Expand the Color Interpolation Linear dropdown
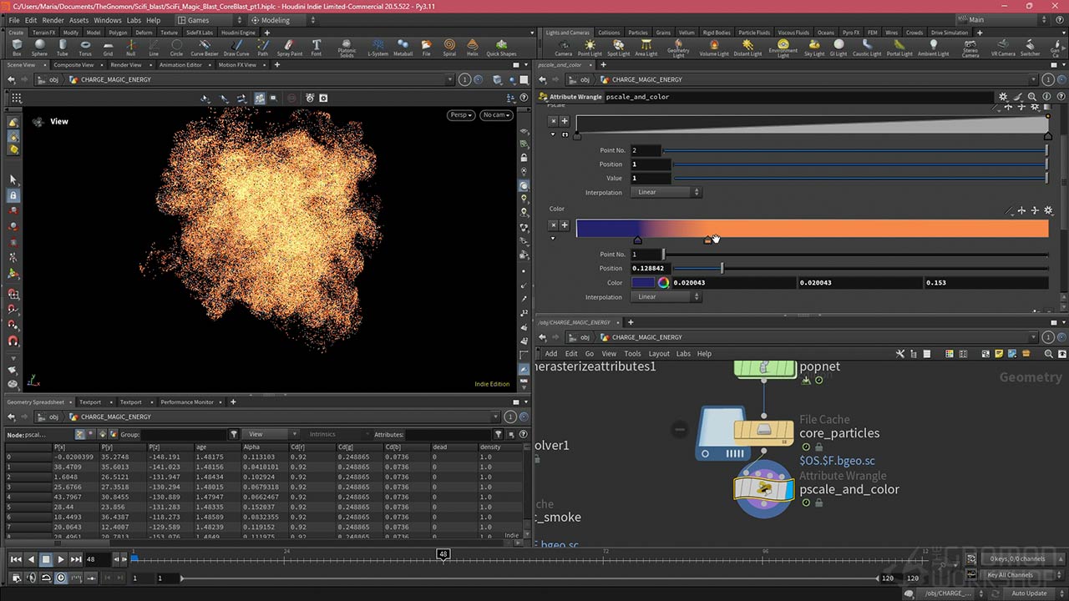 click(x=666, y=297)
